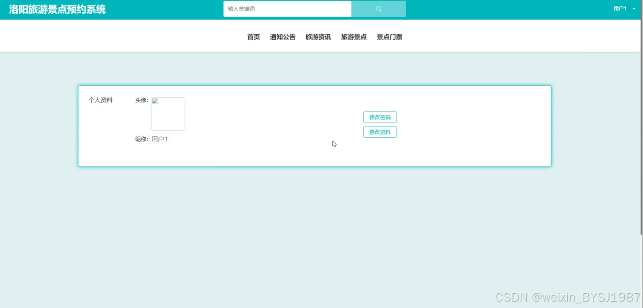The height and width of the screenshot is (308, 643).
Task: Open the 旅游资讯 menu item
Action: tap(318, 37)
